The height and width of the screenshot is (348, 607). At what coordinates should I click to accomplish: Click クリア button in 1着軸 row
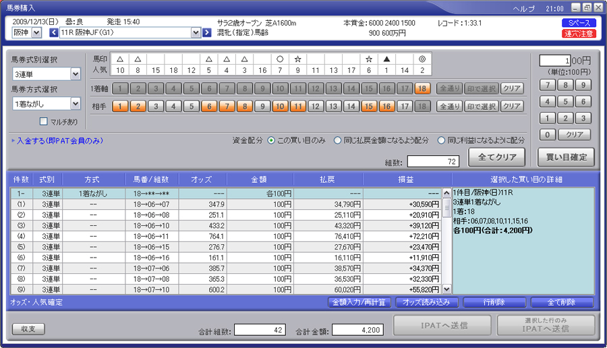click(x=512, y=88)
